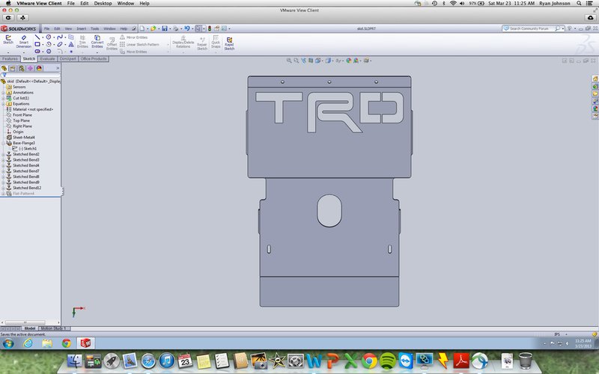Click the Zoom to Fit icon
The width and height of the screenshot is (599, 374).
click(x=289, y=61)
